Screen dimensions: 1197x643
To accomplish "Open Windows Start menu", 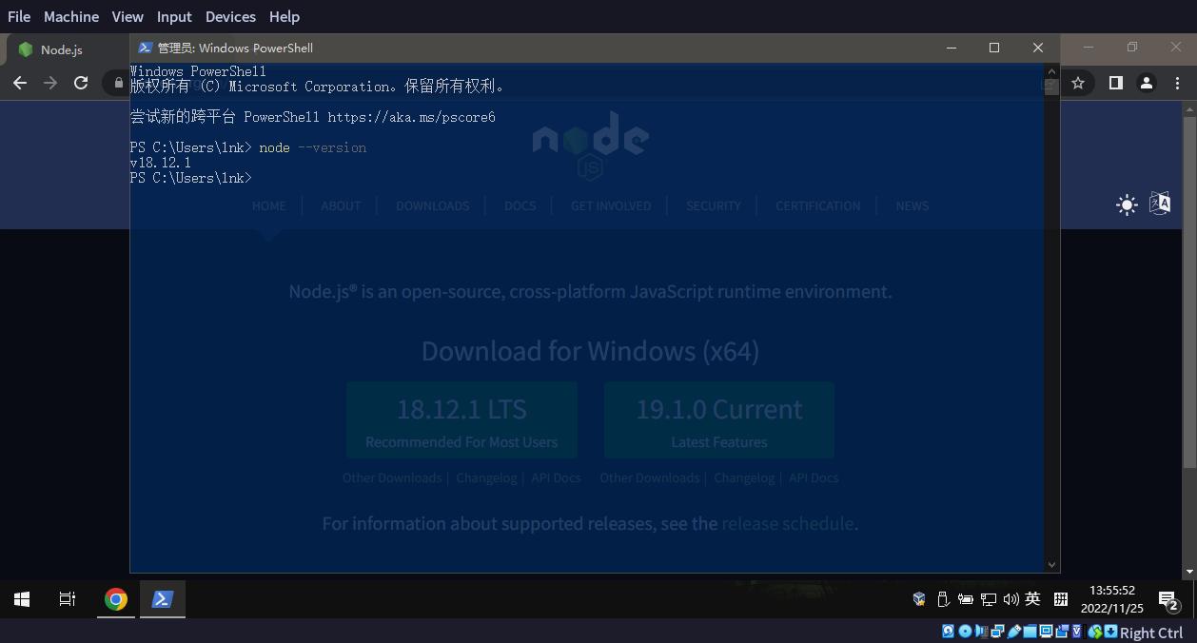I will 22,599.
